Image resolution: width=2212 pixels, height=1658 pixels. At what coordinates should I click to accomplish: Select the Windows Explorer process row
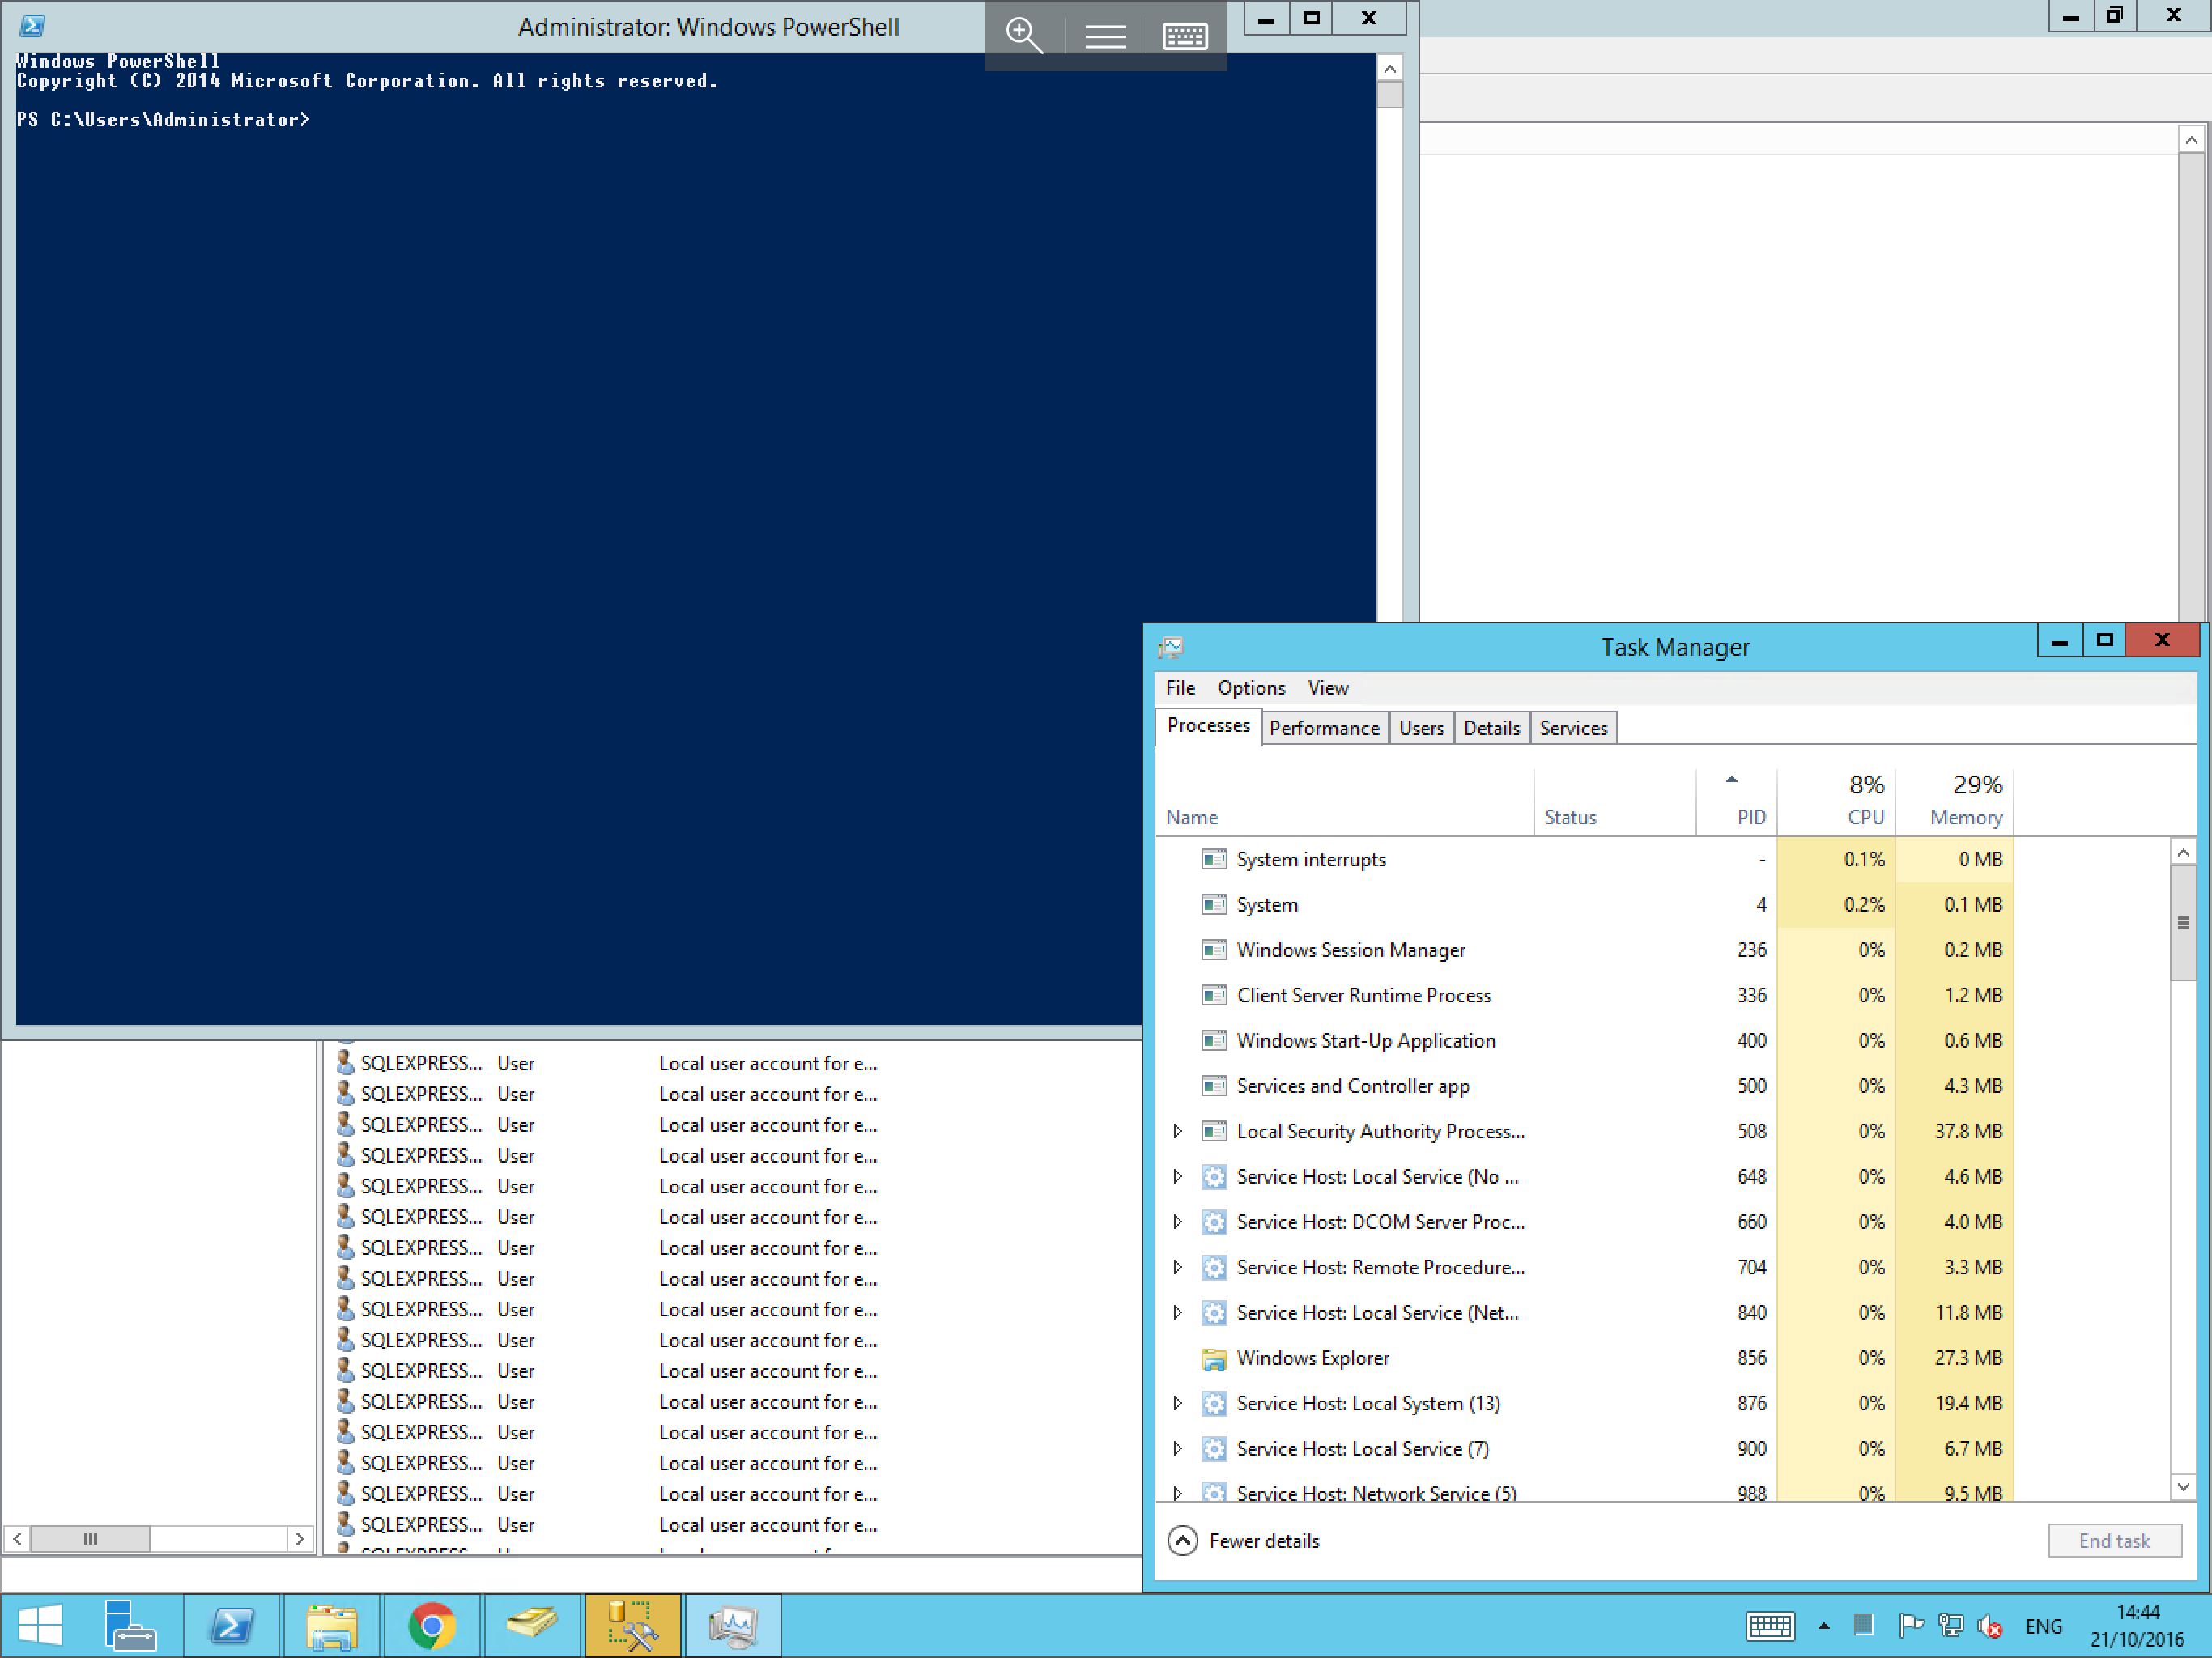pos(1585,1358)
